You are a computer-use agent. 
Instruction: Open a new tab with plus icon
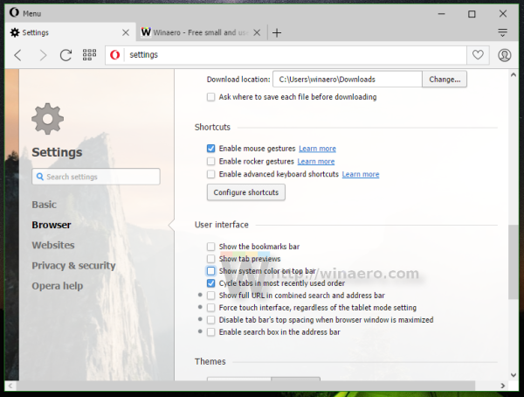click(277, 32)
